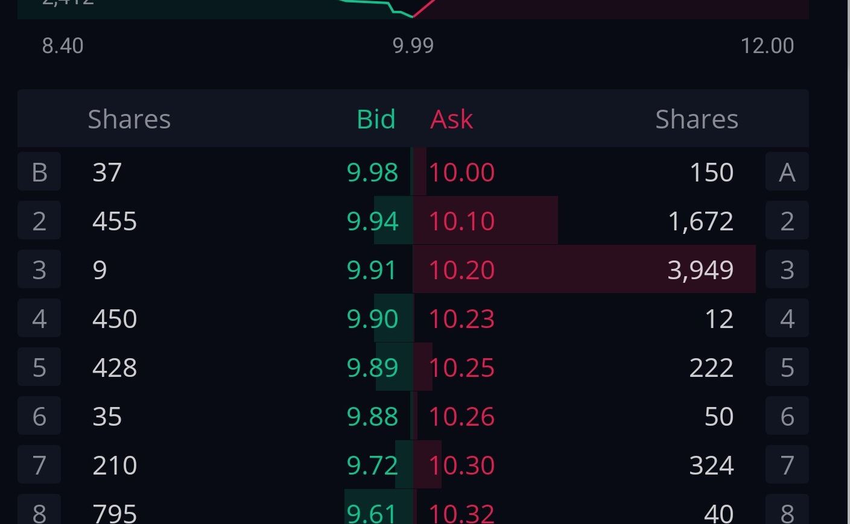Screen dimensions: 850x524
Task: Click the 1,672 ask shares quantity
Action: (x=700, y=221)
